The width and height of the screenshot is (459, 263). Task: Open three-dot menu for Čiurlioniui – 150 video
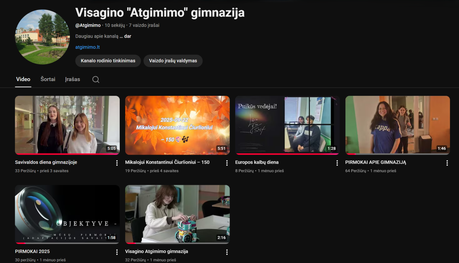(x=227, y=163)
